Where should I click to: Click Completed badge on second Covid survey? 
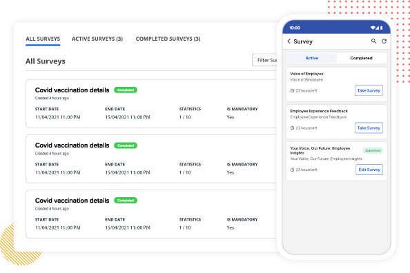click(126, 145)
